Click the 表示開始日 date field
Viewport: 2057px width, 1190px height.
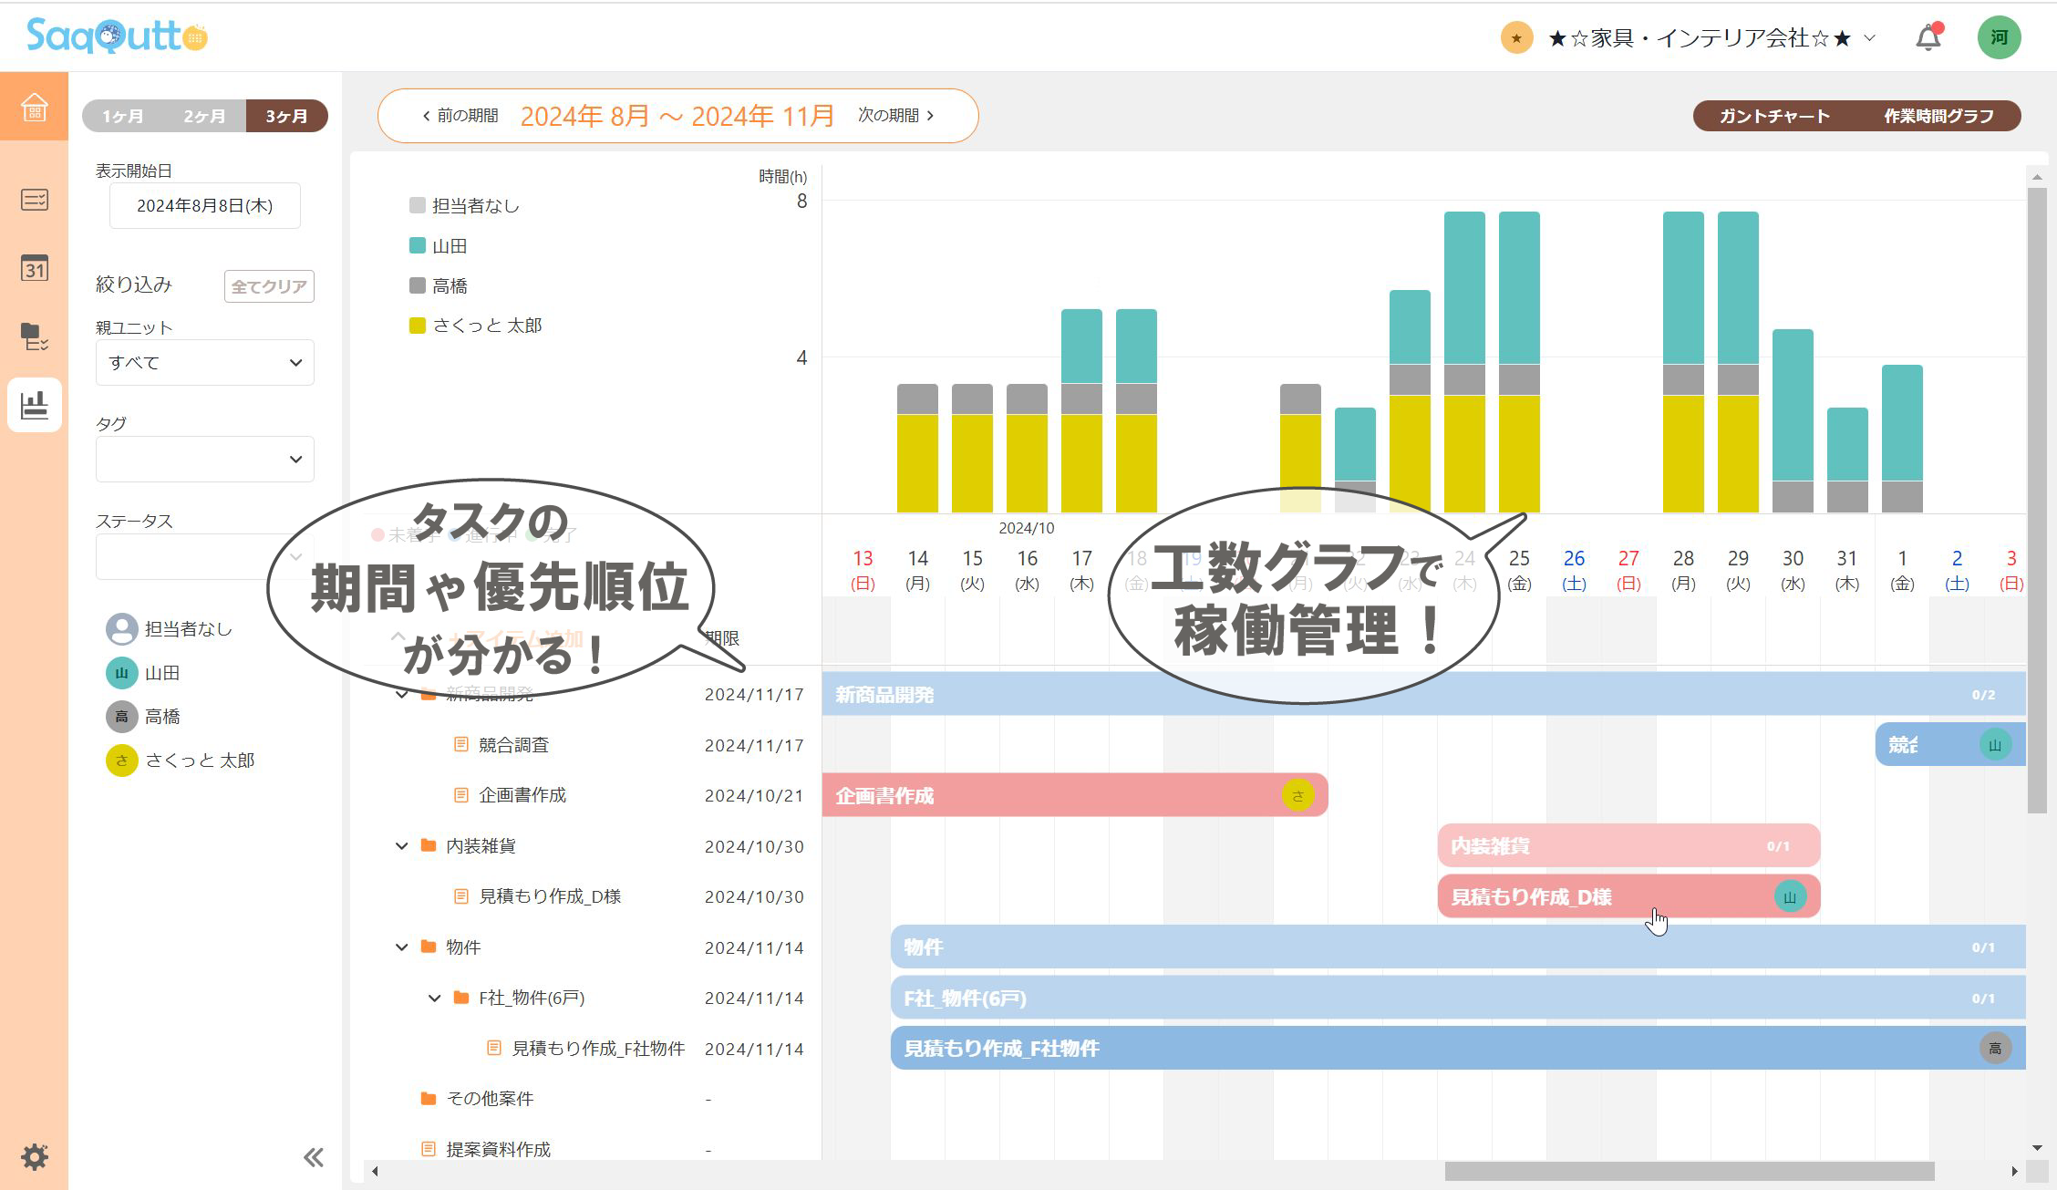204,206
